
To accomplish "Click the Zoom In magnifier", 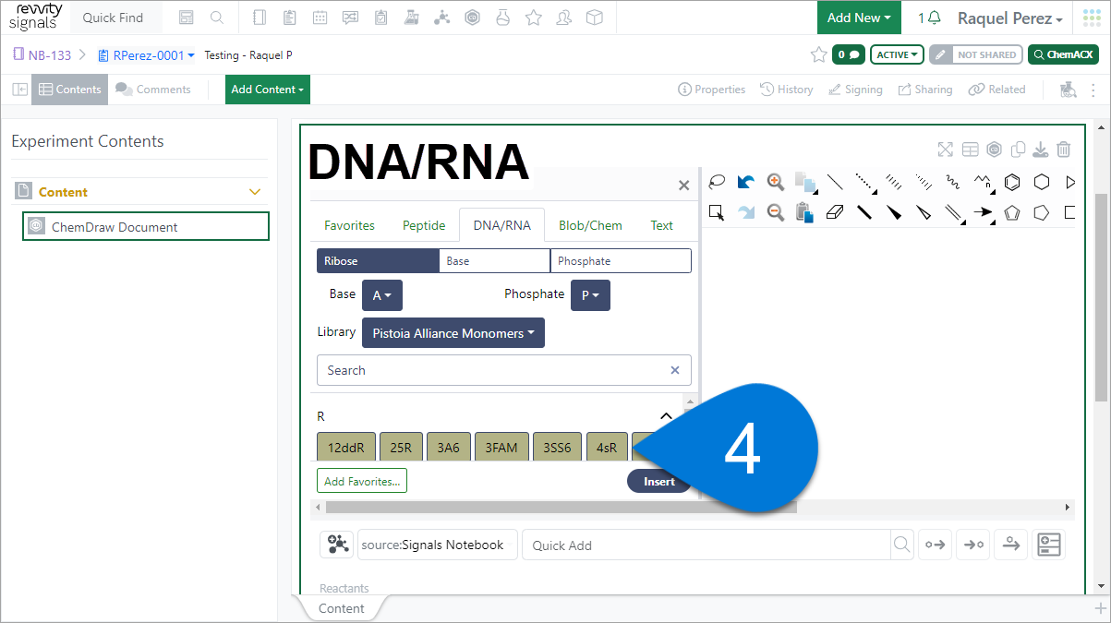I will (776, 182).
